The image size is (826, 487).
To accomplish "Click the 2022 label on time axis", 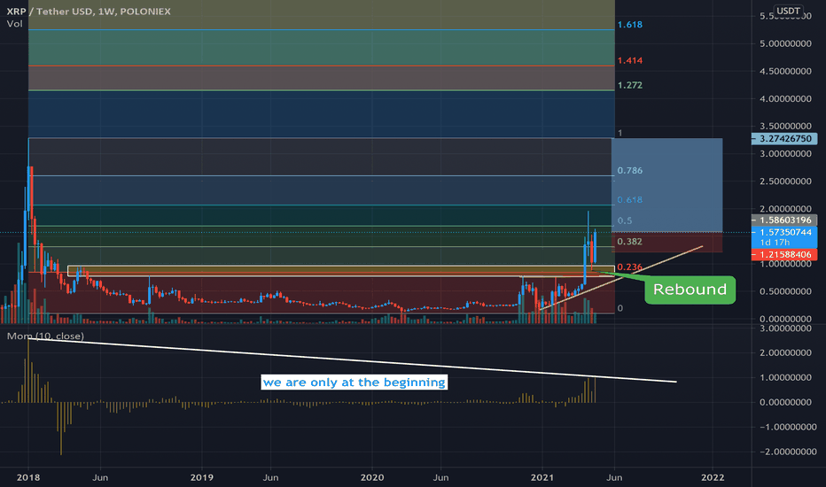I will [x=713, y=477].
